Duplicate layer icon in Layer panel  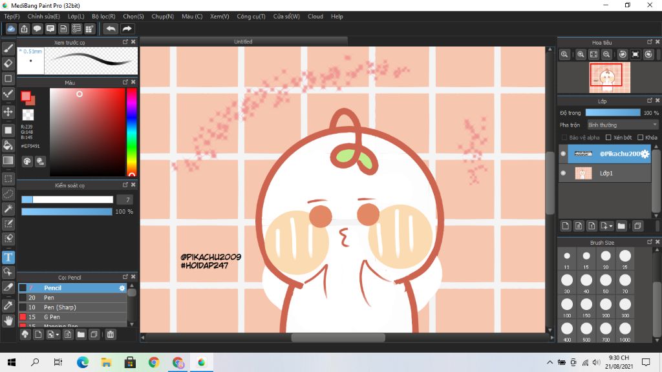[637, 226]
